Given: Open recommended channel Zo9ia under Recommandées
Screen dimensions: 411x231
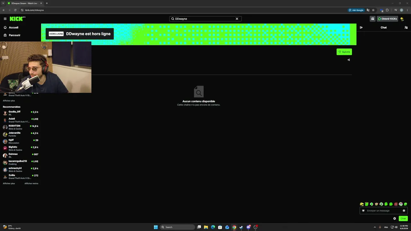Looking at the screenshot, I should (21, 176).
